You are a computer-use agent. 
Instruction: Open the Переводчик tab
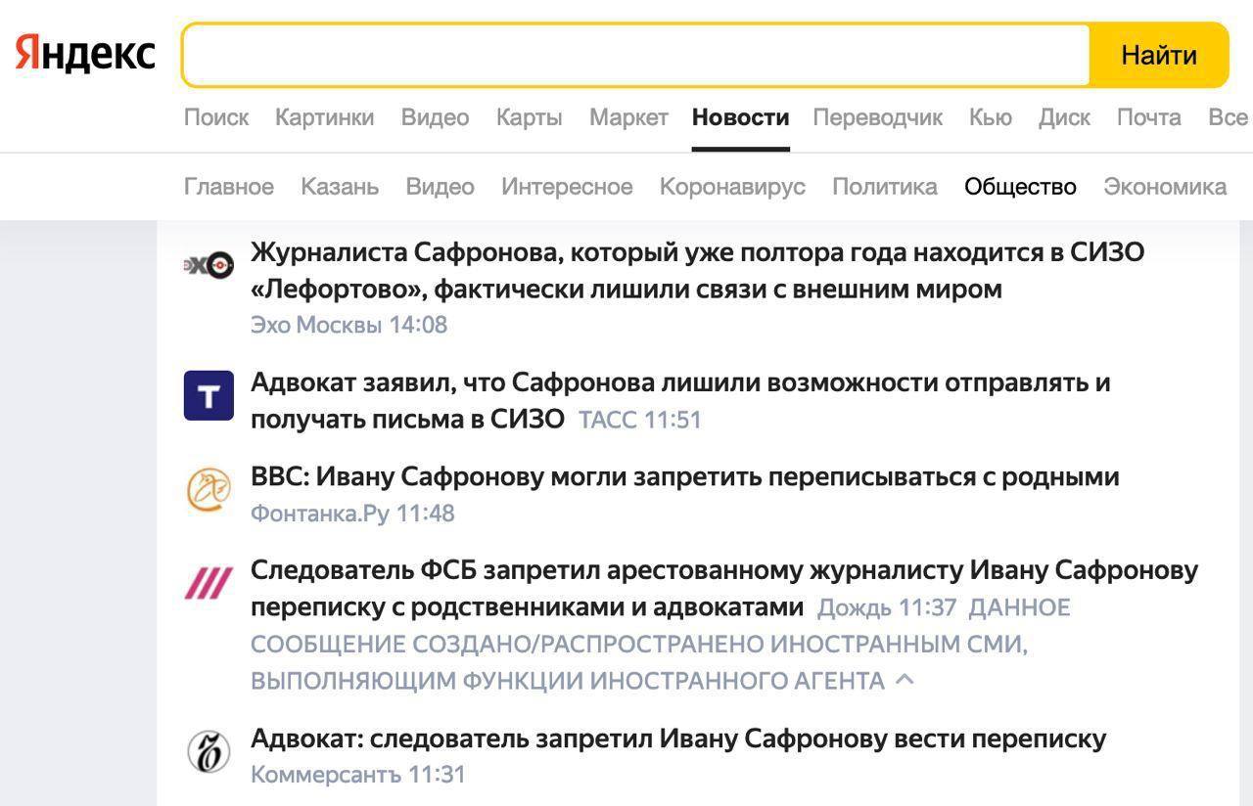point(878,117)
